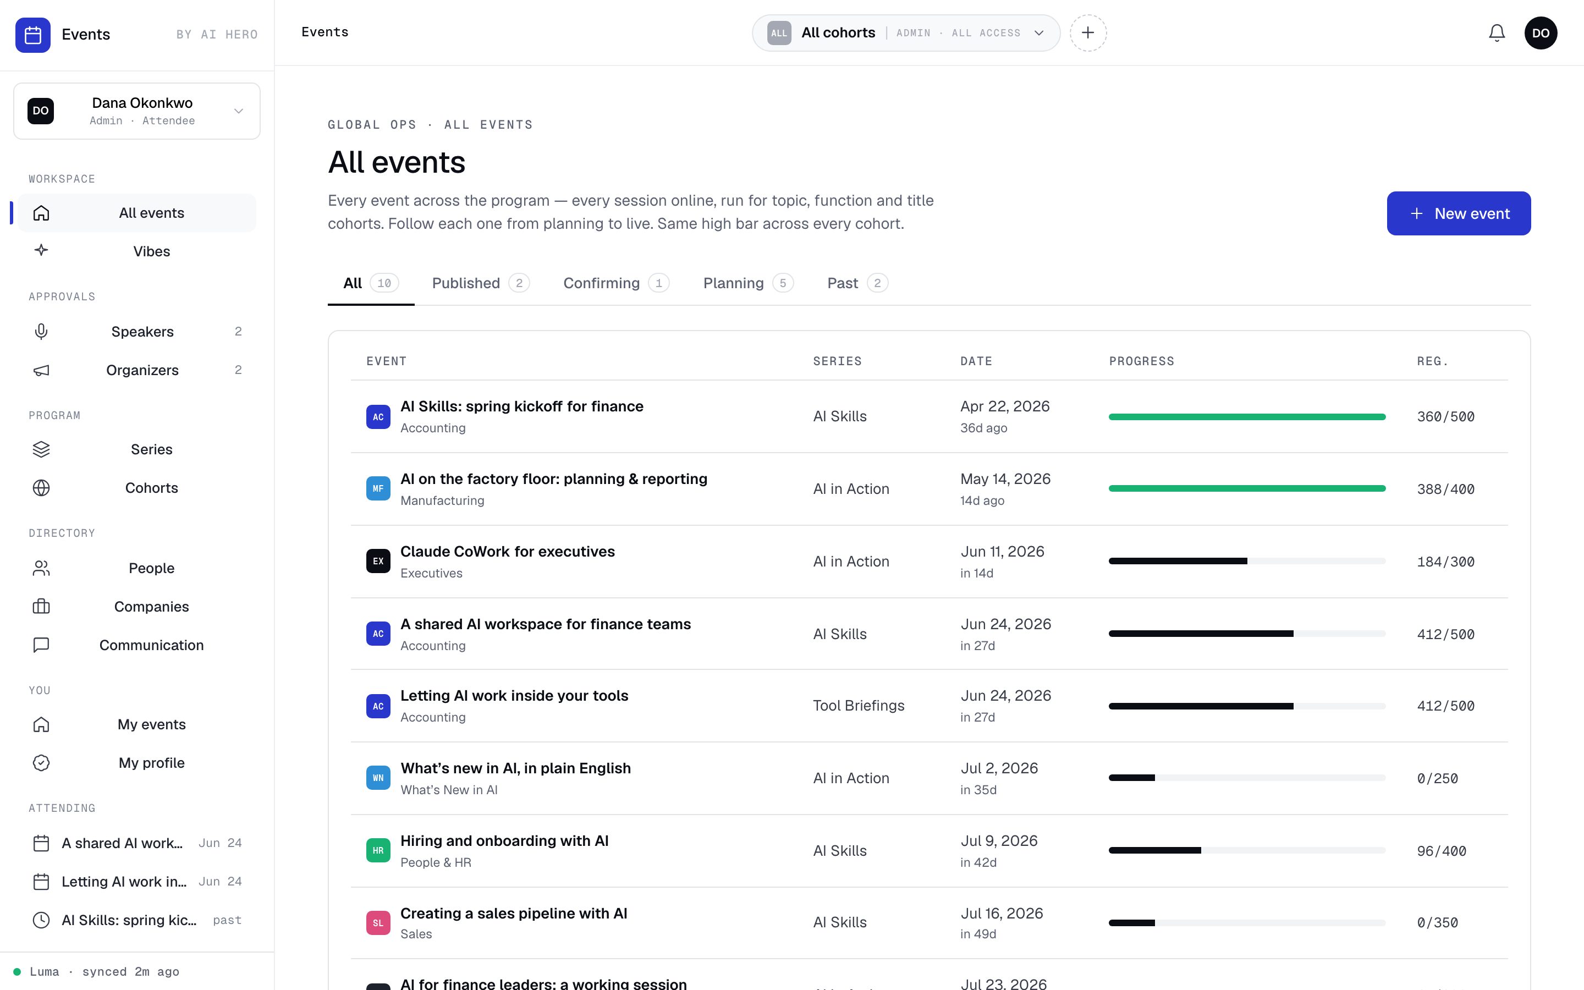Open A shared AI workspace for finance teams
The height and width of the screenshot is (990, 1584).
[x=545, y=624]
